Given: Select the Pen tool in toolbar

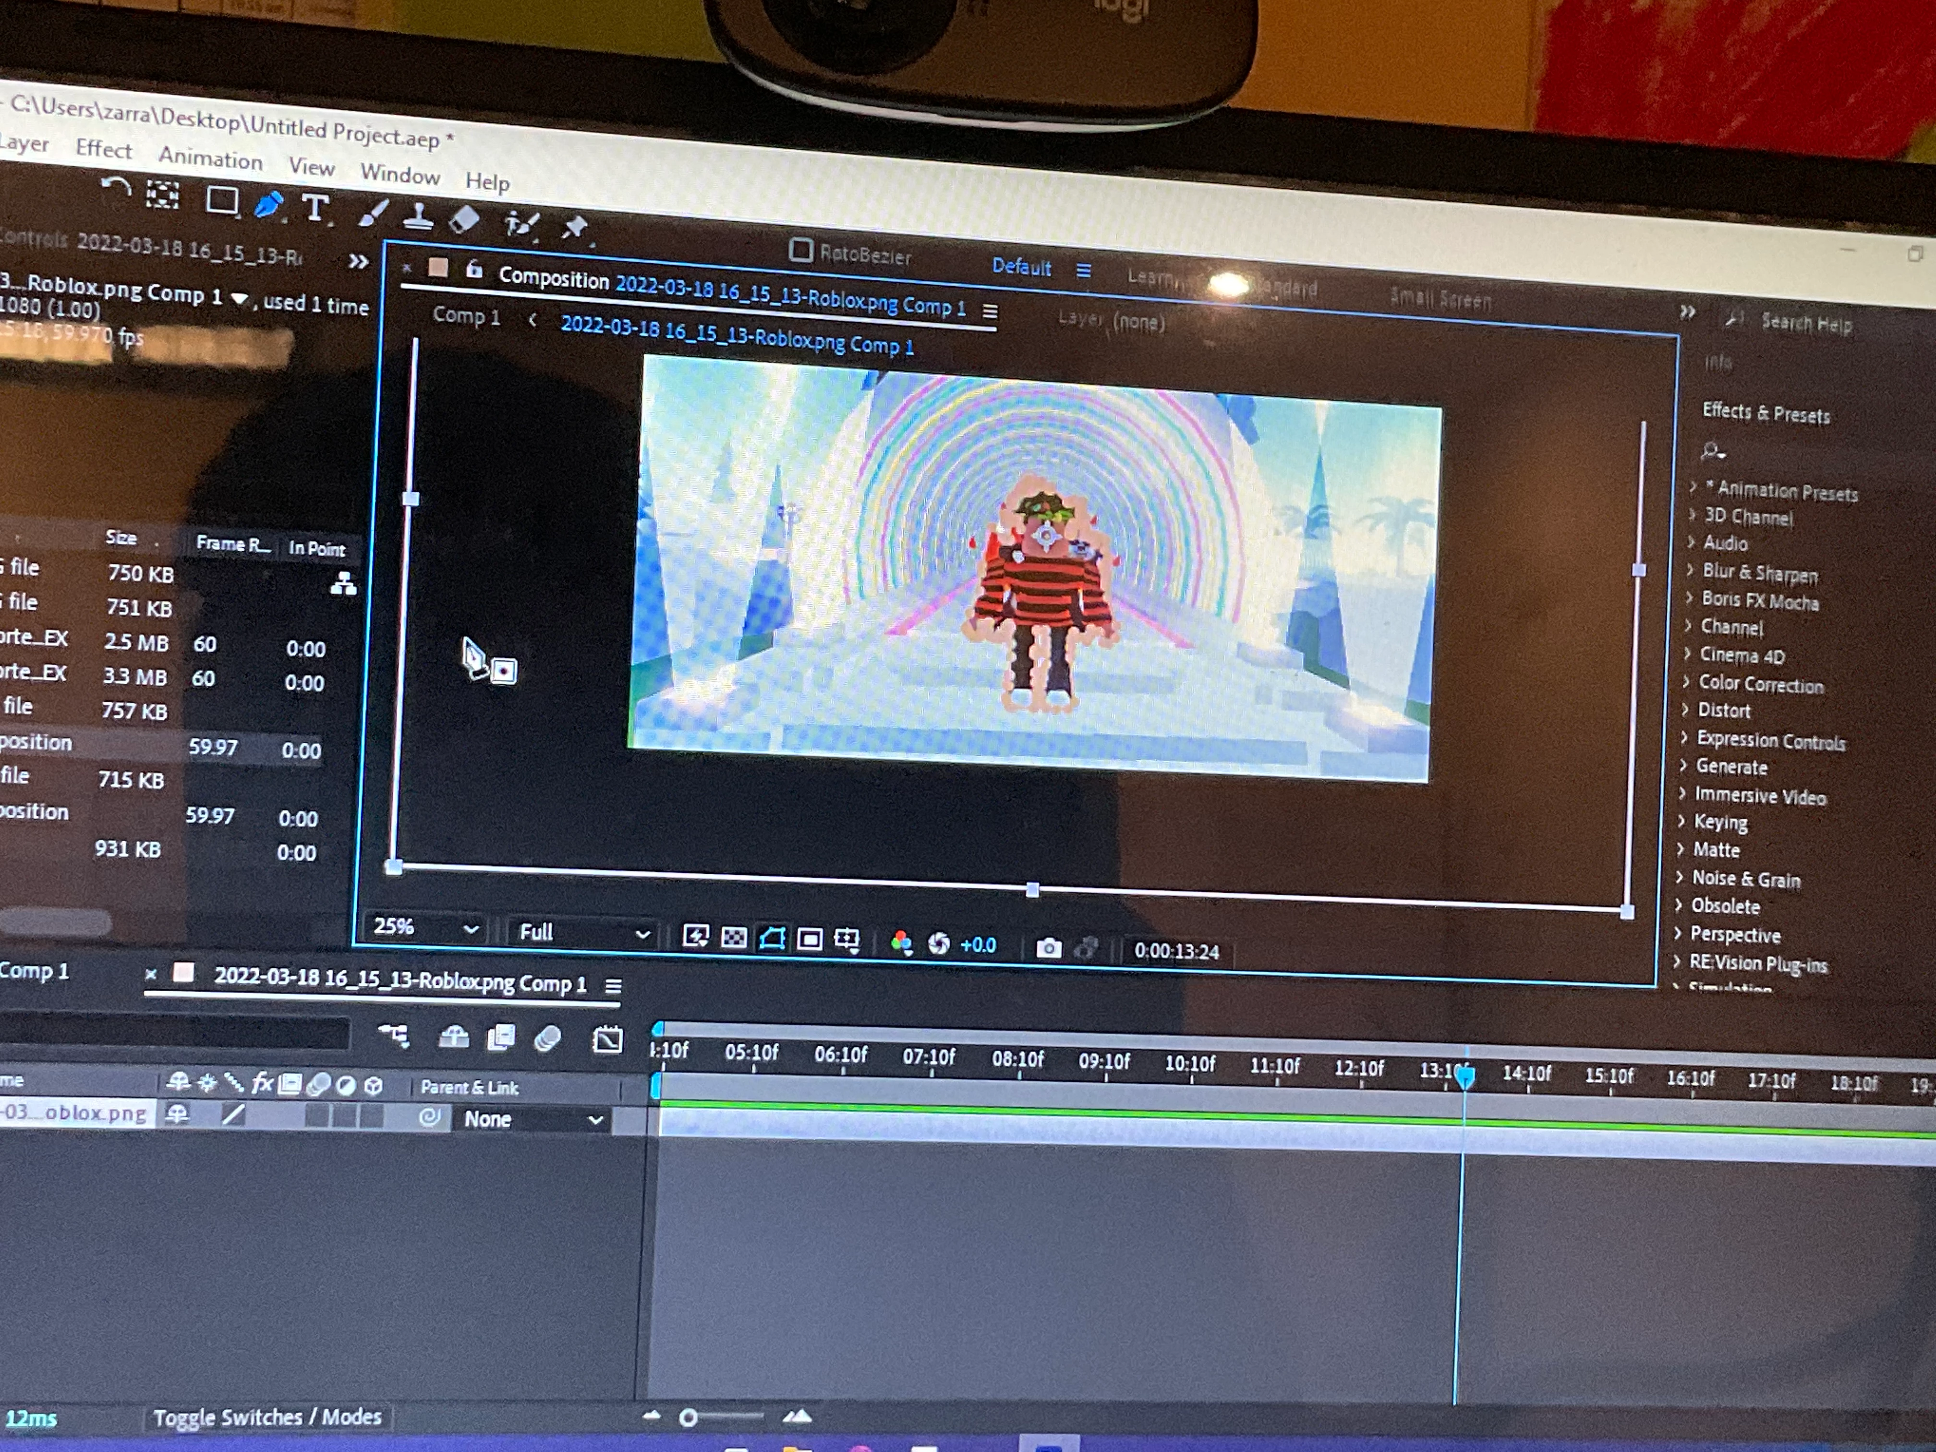Looking at the screenshot, I should click(x=269, y=205).
